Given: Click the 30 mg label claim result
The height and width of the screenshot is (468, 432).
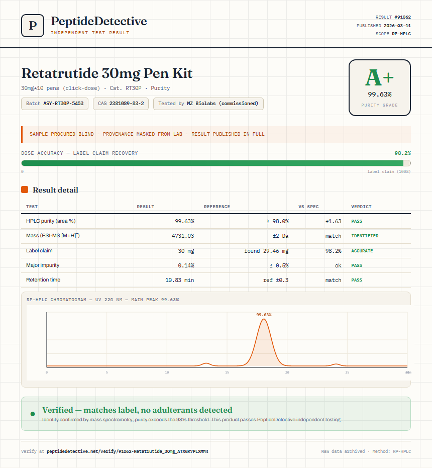Looking at the screenshot, I should coord(186,251).
